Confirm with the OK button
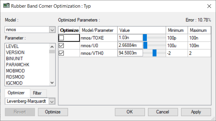 pyautogui.click(x=130, y=112)
